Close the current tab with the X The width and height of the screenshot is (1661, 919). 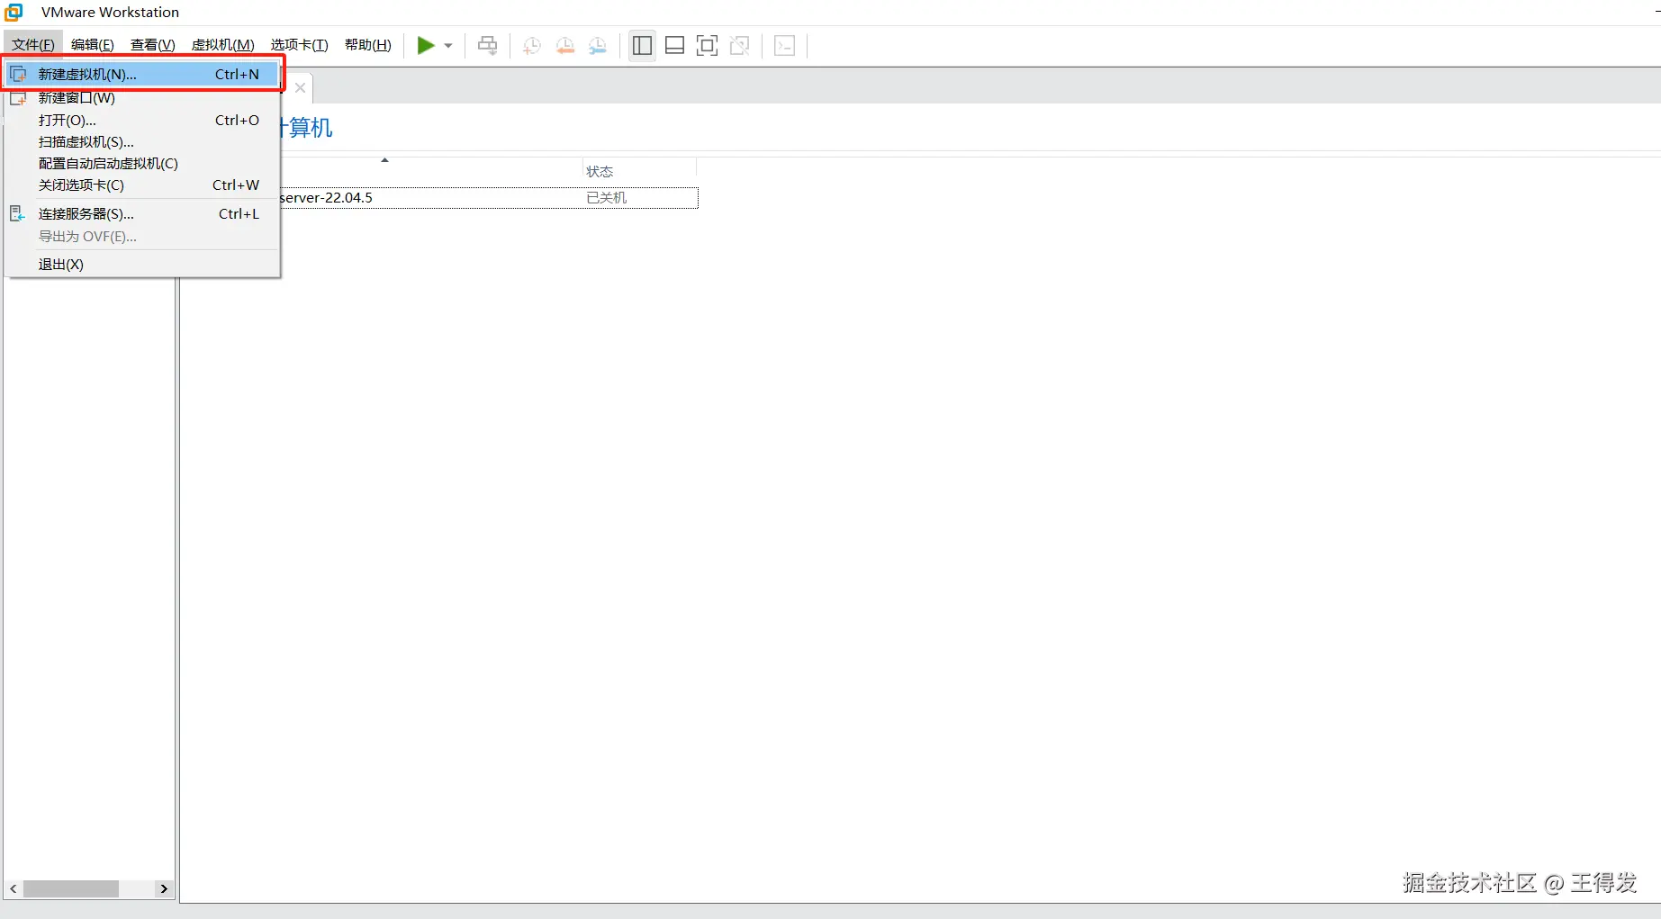click(300, 87)
